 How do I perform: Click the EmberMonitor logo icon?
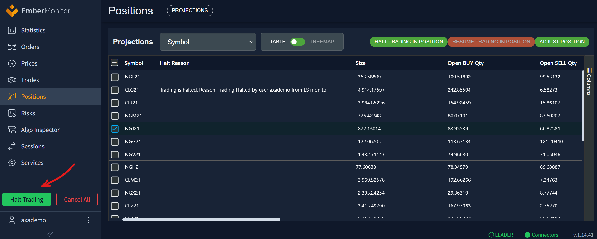[12, 11]
